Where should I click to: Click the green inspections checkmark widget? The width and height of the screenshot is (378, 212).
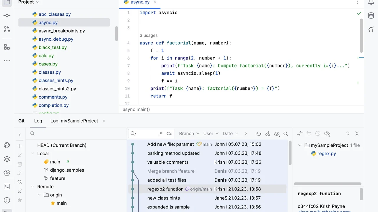pos(359,13)
